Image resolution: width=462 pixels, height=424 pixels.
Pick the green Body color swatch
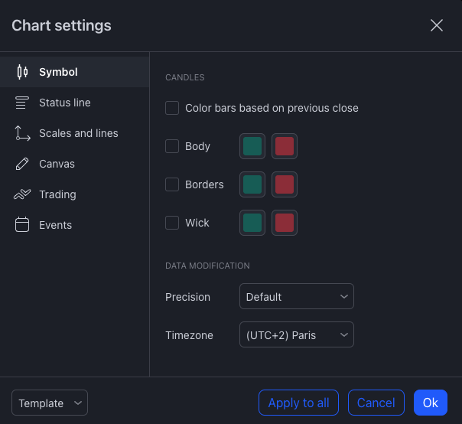[x=252, y=146]
